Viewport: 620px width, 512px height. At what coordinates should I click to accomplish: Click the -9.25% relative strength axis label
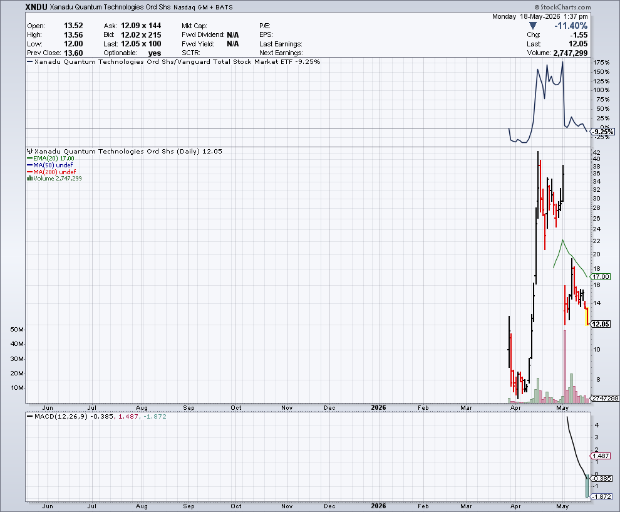coord(603,132)
